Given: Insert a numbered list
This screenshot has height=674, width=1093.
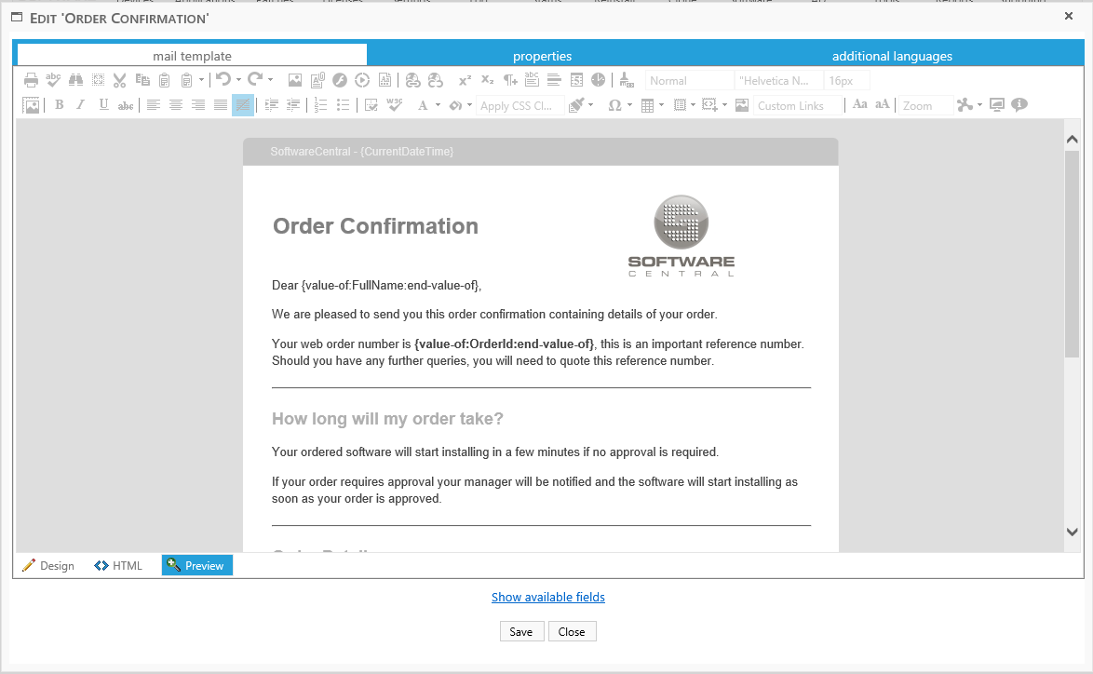Looking at the screenshot, I should [321, 105].
